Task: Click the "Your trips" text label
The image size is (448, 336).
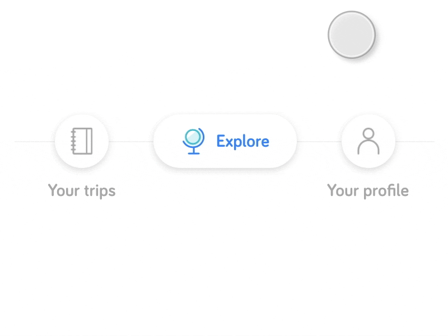Action: click(82, 190)
